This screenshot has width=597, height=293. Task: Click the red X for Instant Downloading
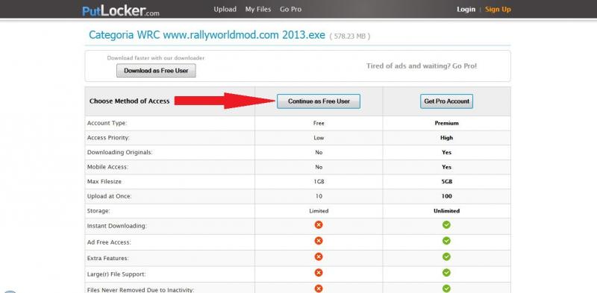coord(319,225)
